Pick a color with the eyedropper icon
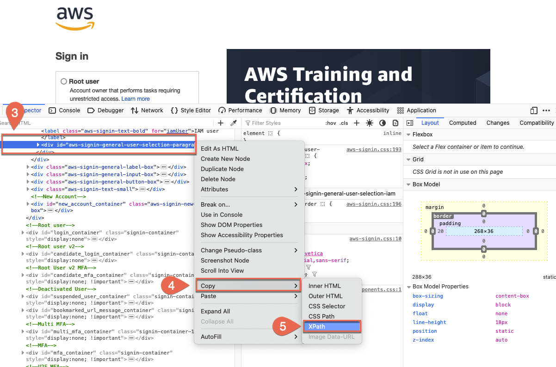 (234, 123)
